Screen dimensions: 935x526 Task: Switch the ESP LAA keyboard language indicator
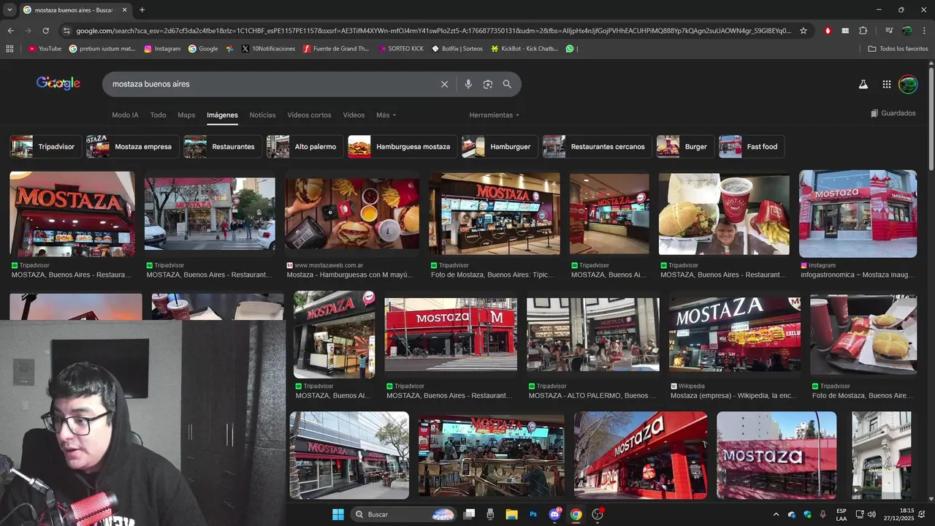click(x=841, y=514)
